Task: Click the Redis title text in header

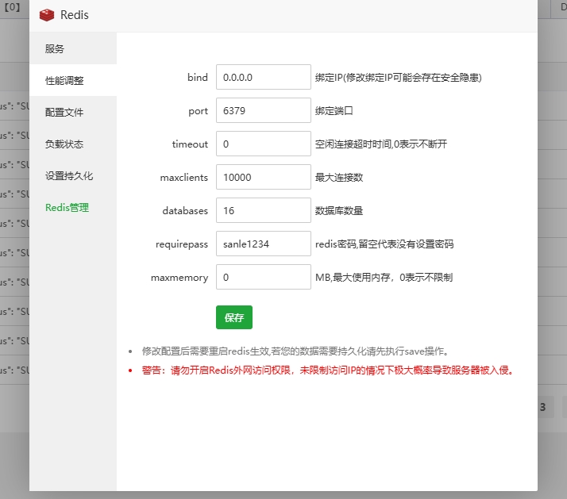Action: pyautogui.click(x=75, y=15)
